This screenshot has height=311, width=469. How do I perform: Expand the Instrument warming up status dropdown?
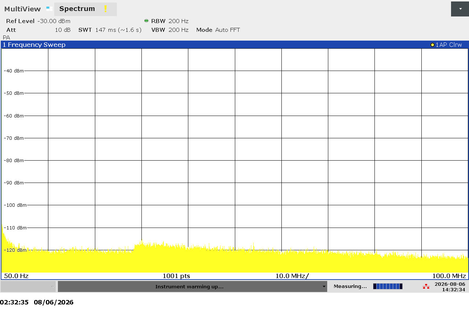click(324, 286)
